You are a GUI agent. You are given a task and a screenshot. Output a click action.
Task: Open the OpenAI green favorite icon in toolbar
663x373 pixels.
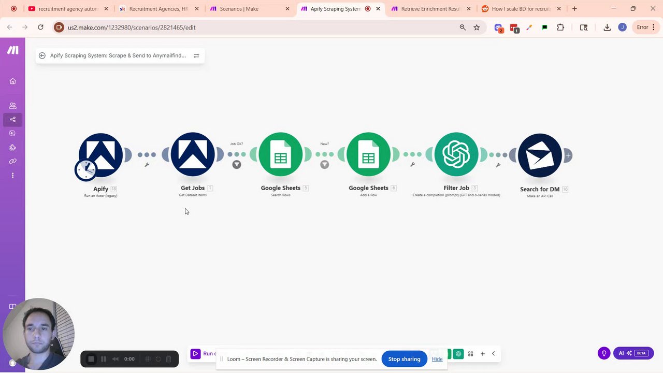click(458, 354)
